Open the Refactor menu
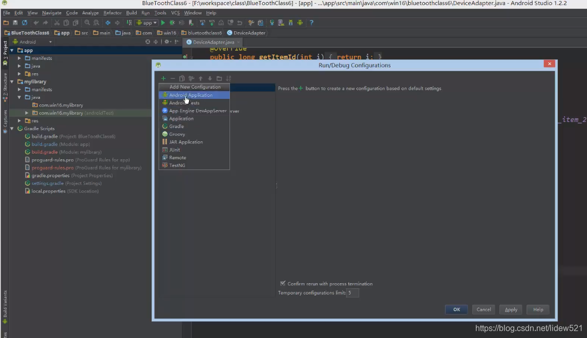Viewport: 587px width, 338px height. pyautogui.click(x=112, y=13)
